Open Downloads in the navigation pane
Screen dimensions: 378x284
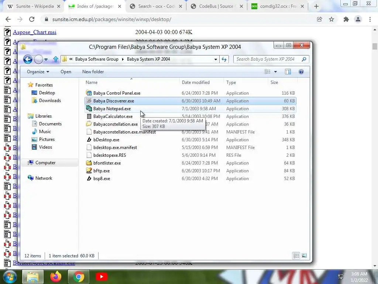click(50, 101)
